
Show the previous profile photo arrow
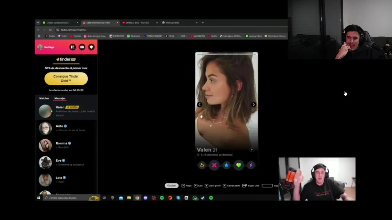click(x=200, y=105)
